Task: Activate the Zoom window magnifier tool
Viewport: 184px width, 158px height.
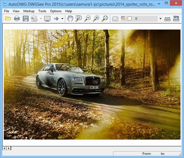Action: click(x=79, y=19)
